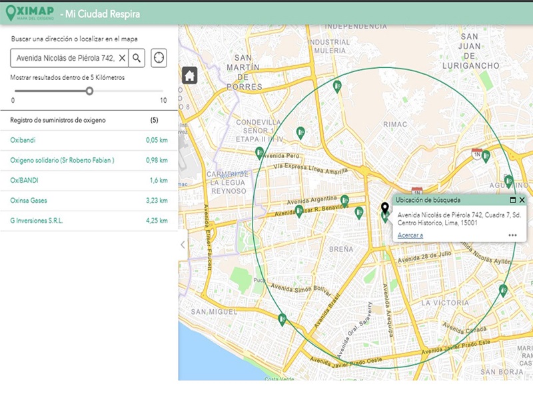533x400 pixels.
Task: Click the BREÑA district label on map
Action: pyautogui.click(x=341, y=249)
